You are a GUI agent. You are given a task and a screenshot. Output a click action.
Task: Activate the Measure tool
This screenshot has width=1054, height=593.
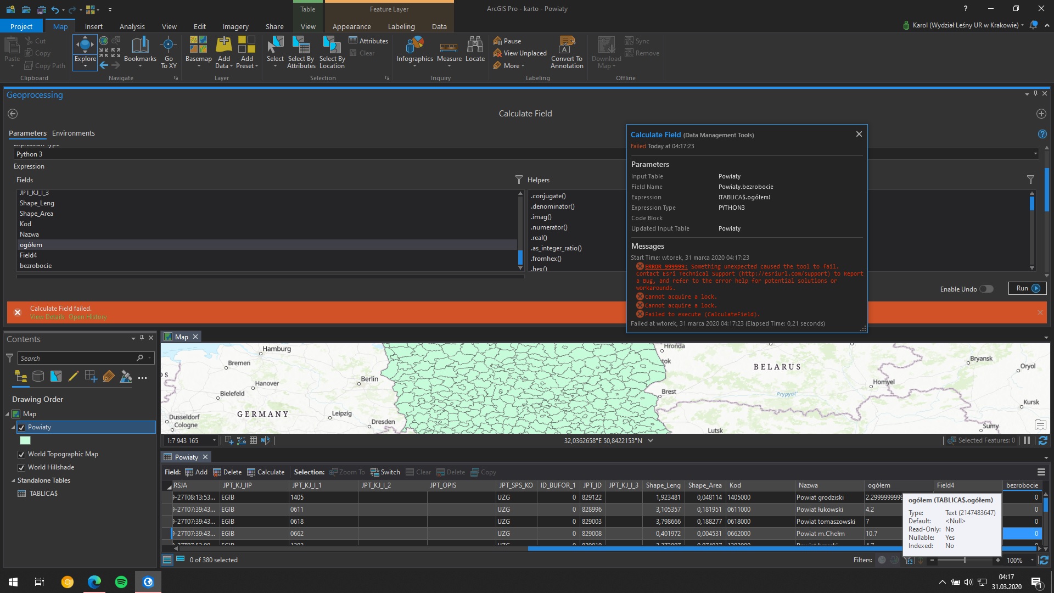click(449, 52)
